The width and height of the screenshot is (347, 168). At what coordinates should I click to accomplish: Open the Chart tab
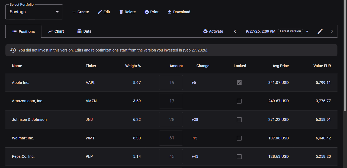pyautogui.click(x=56, y=31)
